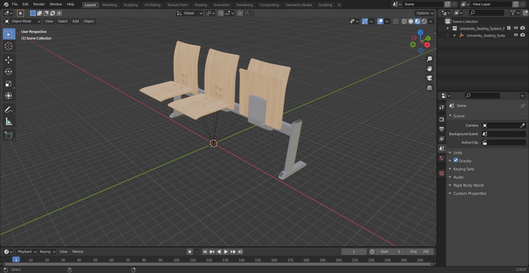Switch to wireframe viewport shading
This screenshot has height=273, width=529.
coord(404,21)
